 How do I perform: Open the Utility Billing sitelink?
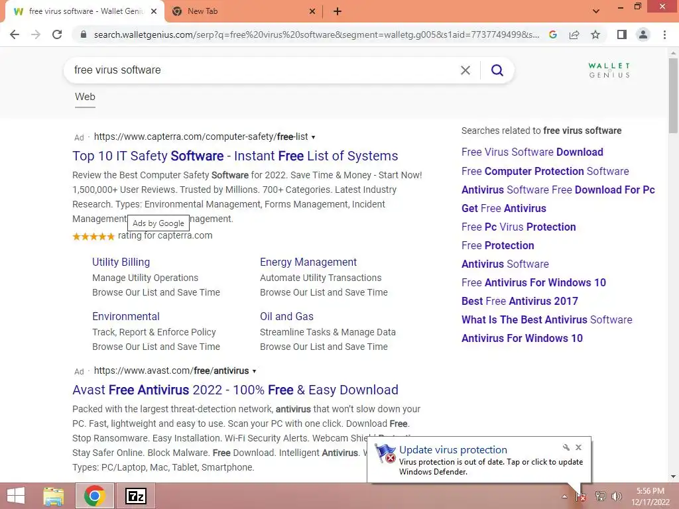pyautogui.click(x=121, y=262)
